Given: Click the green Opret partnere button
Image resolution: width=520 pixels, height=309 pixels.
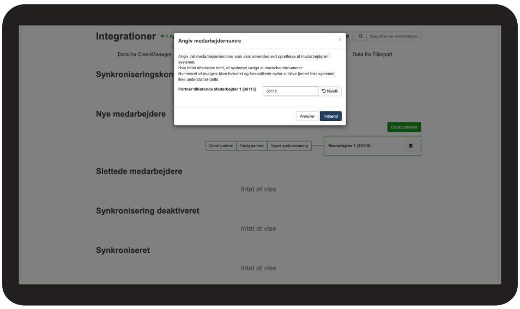Looking at the screenshot, I should point(404,127).
